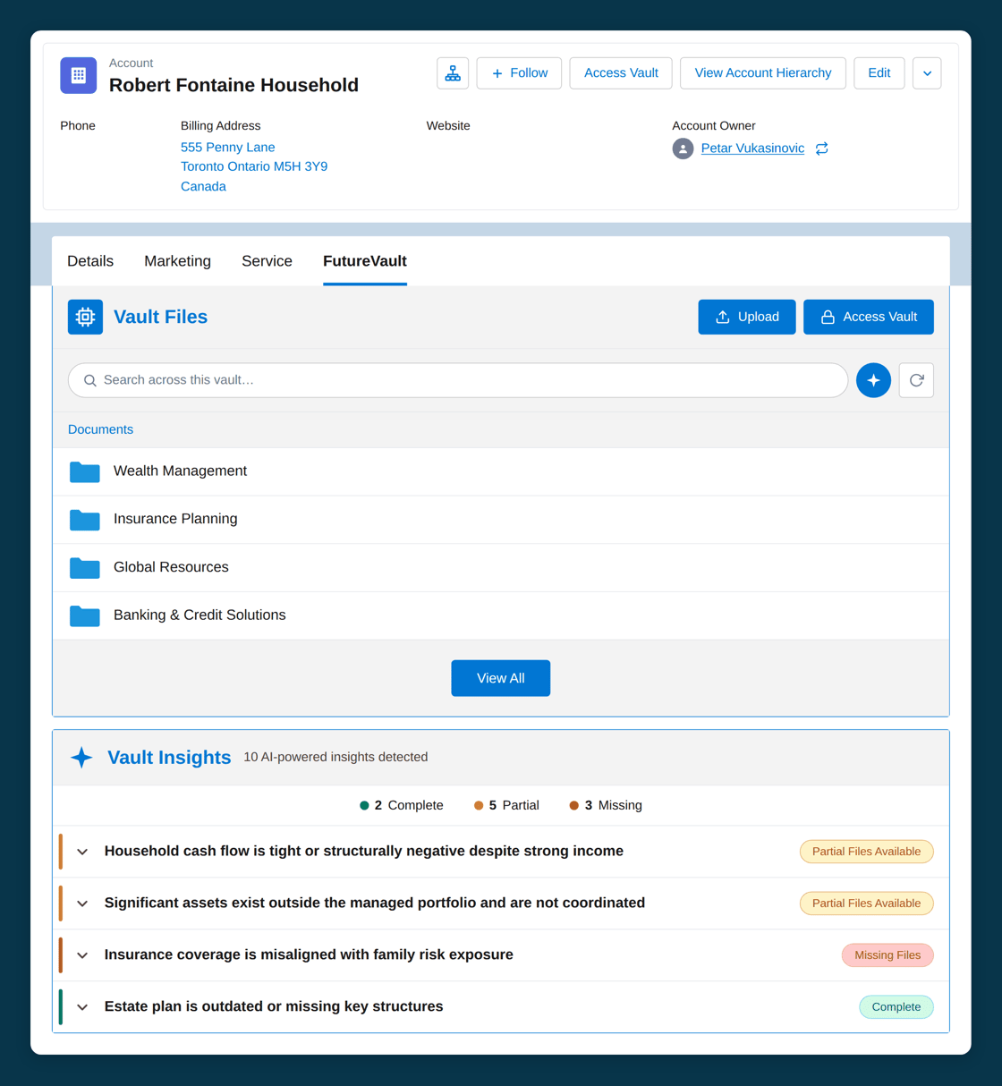Switch to the Service tab
Viewport: 1002px width, 1086px height.
point(267,261)
